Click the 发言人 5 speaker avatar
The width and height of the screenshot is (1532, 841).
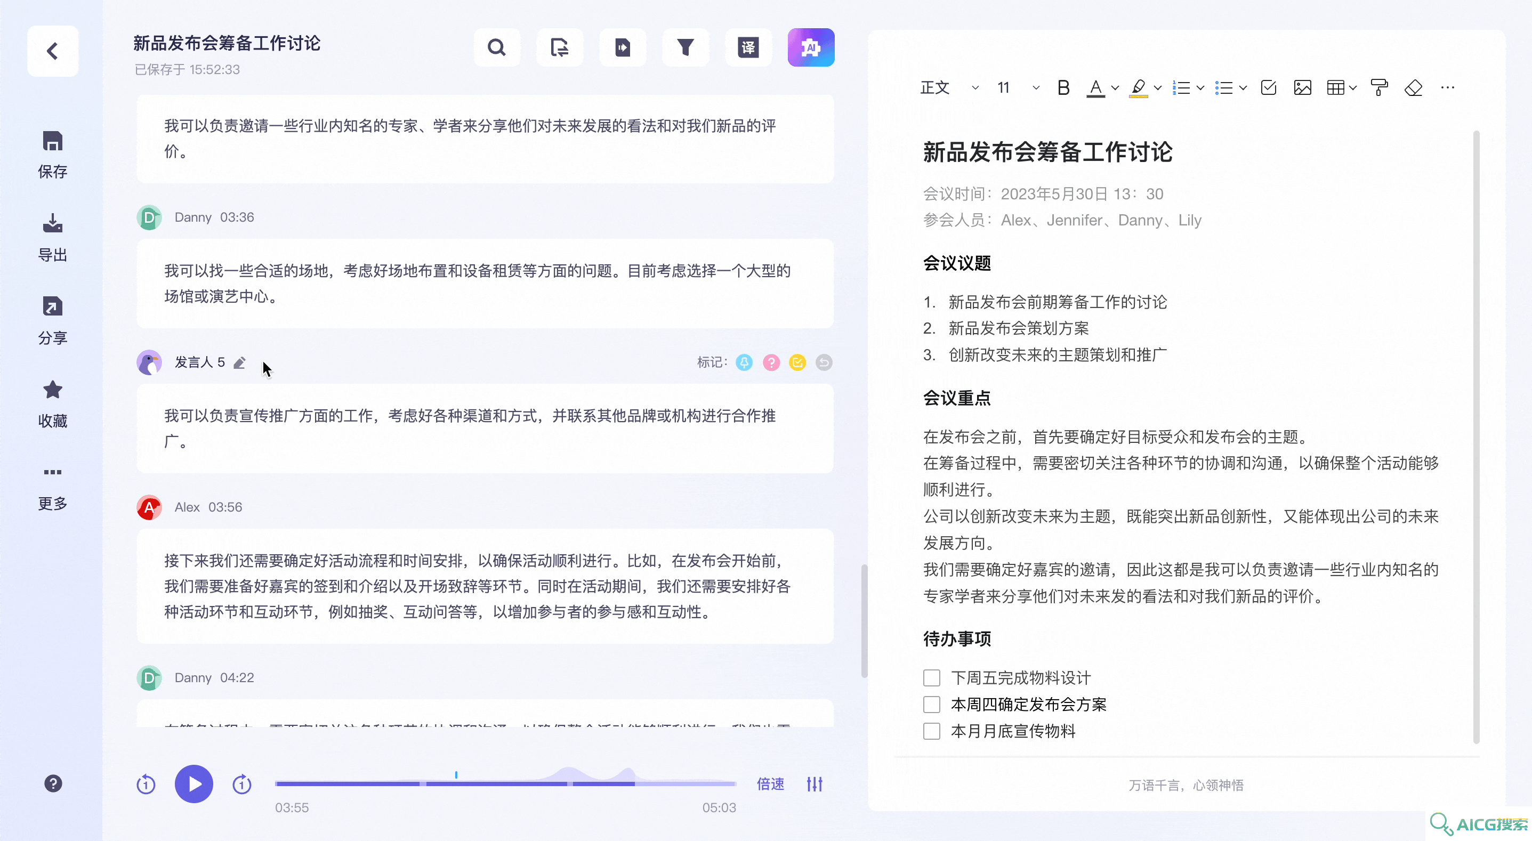tap(149, 363)
